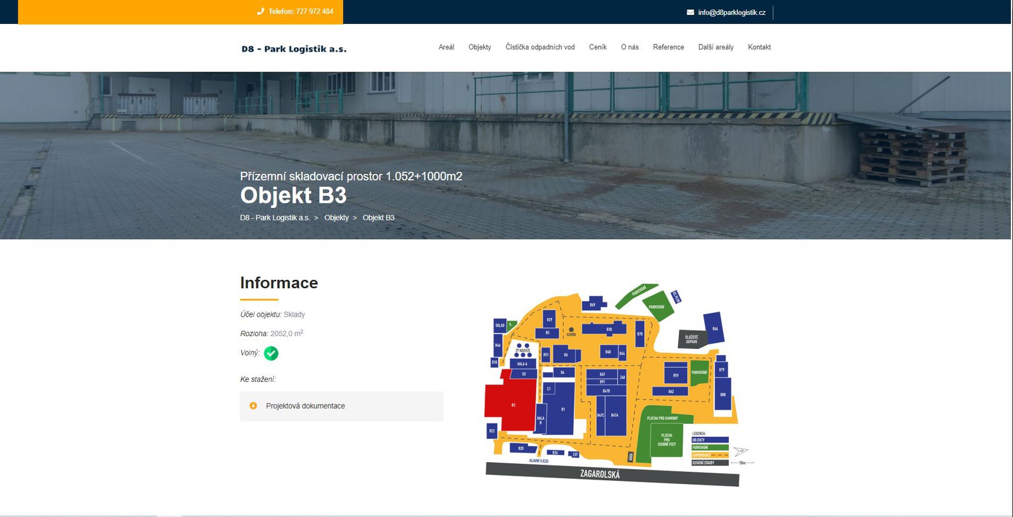Screen dimensions: 1013x517
Task: Click the envelope icon beside the email
Action: pyautogui.click(x=690, y=12)
